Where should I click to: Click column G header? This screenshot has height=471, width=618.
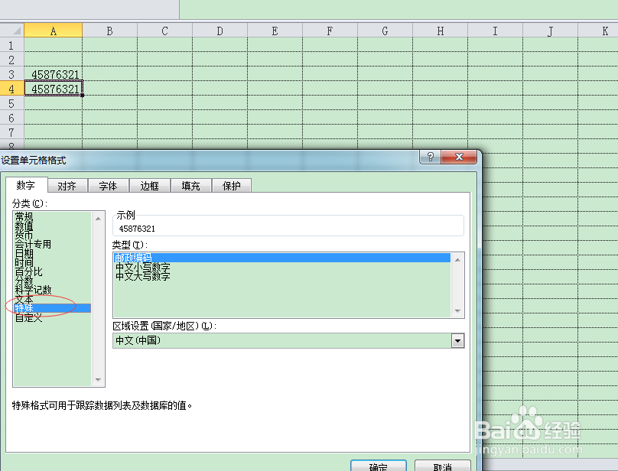385,31
